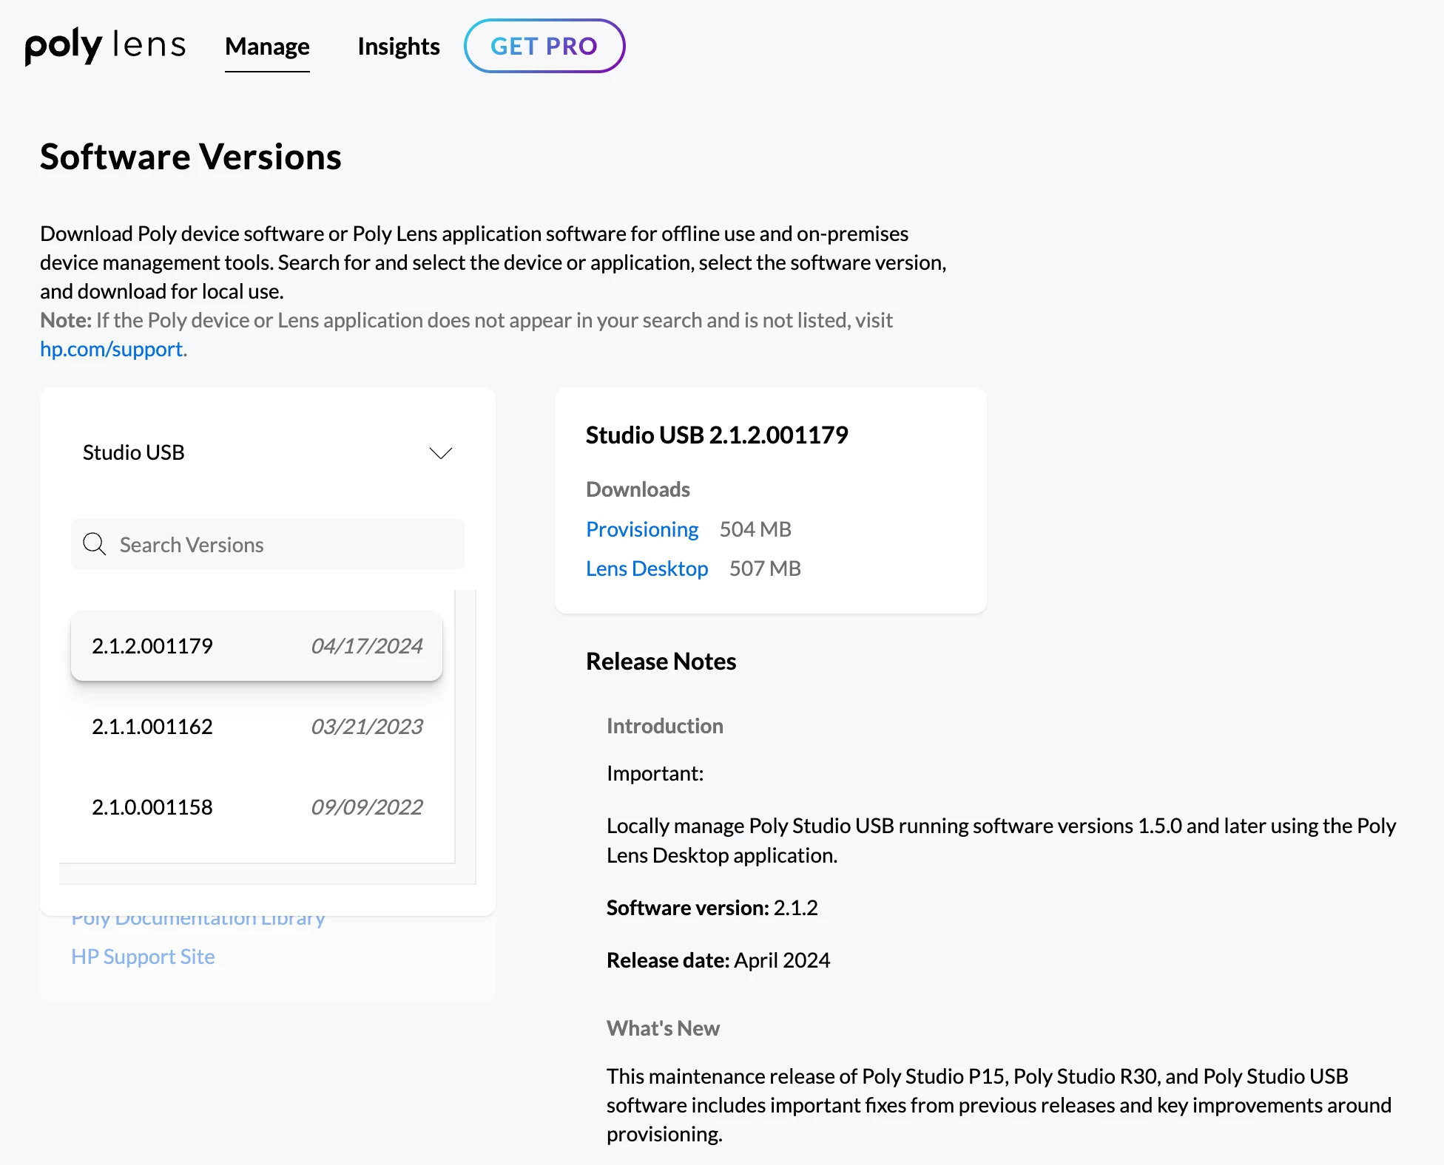This screenshot has width=1444, height=1165.
Task: Click the 09/09/2022 release date
Action: tap(367, 807)
